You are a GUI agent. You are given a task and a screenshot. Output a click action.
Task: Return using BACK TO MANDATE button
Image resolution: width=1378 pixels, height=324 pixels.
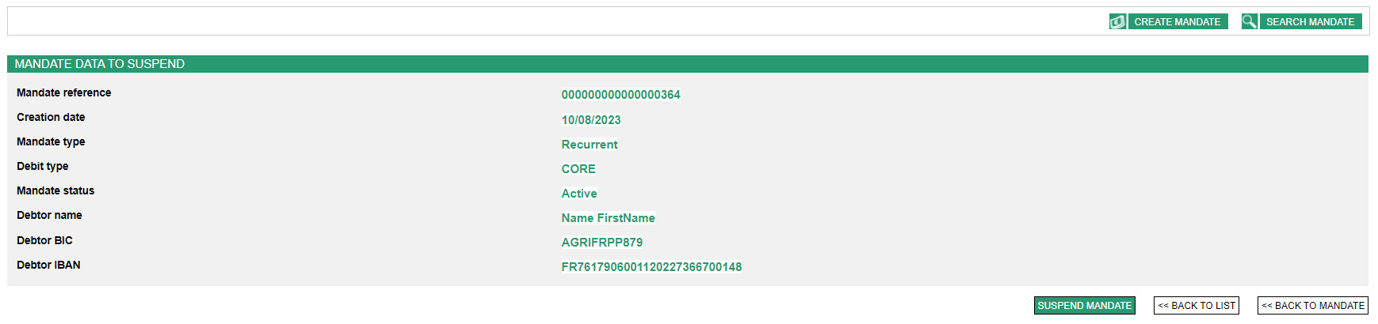(x=1312, y=306)
